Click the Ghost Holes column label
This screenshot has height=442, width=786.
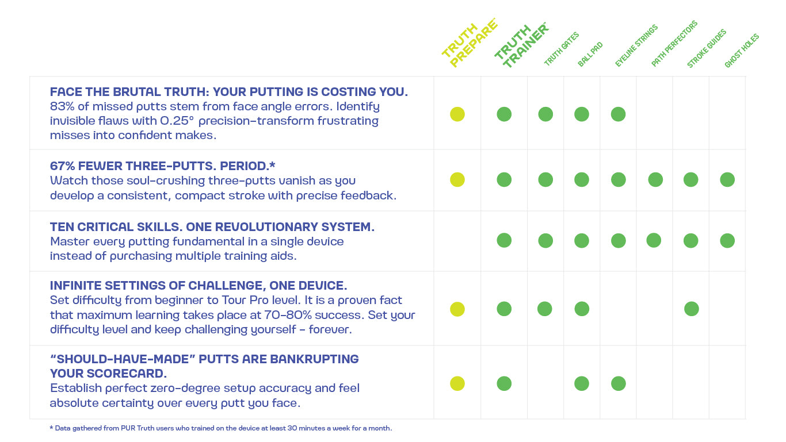click(742, 51)
